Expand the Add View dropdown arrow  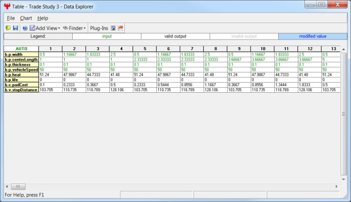[59, 29]
